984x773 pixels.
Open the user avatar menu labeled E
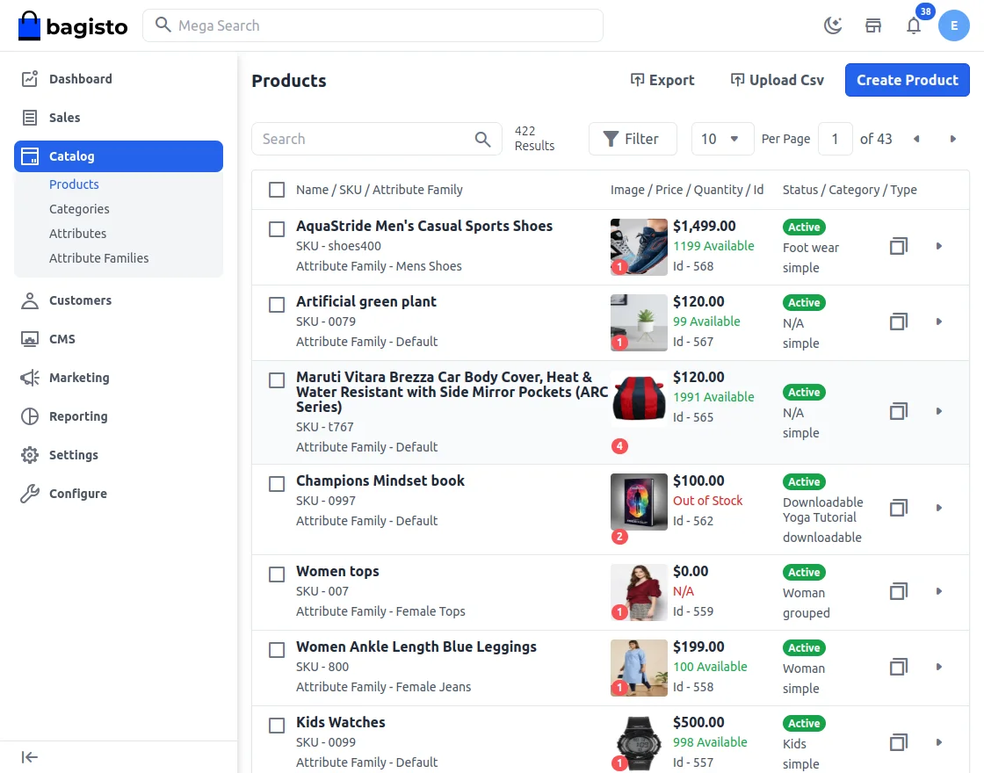[x=954, y=25]
